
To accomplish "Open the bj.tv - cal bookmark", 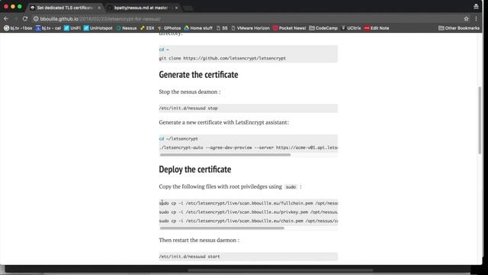I will coord(48,28).
